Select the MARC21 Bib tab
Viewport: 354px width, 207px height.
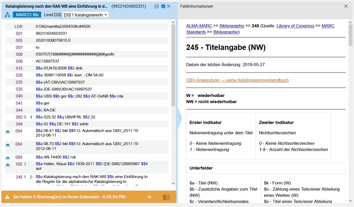pos(27,15)
